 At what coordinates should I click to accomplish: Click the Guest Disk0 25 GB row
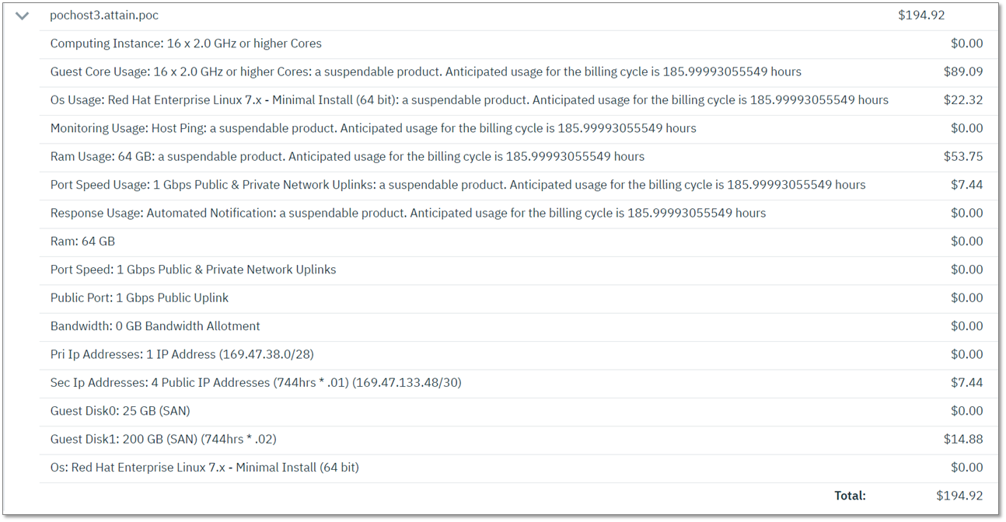(120, 411)
